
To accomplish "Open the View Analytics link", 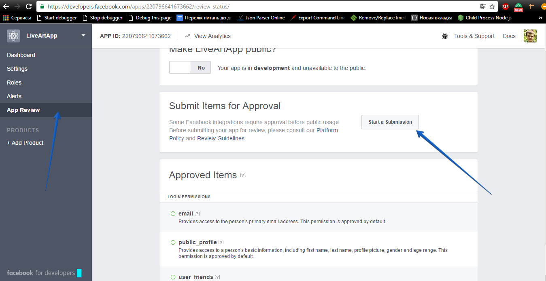I will (x=212, y=36).
